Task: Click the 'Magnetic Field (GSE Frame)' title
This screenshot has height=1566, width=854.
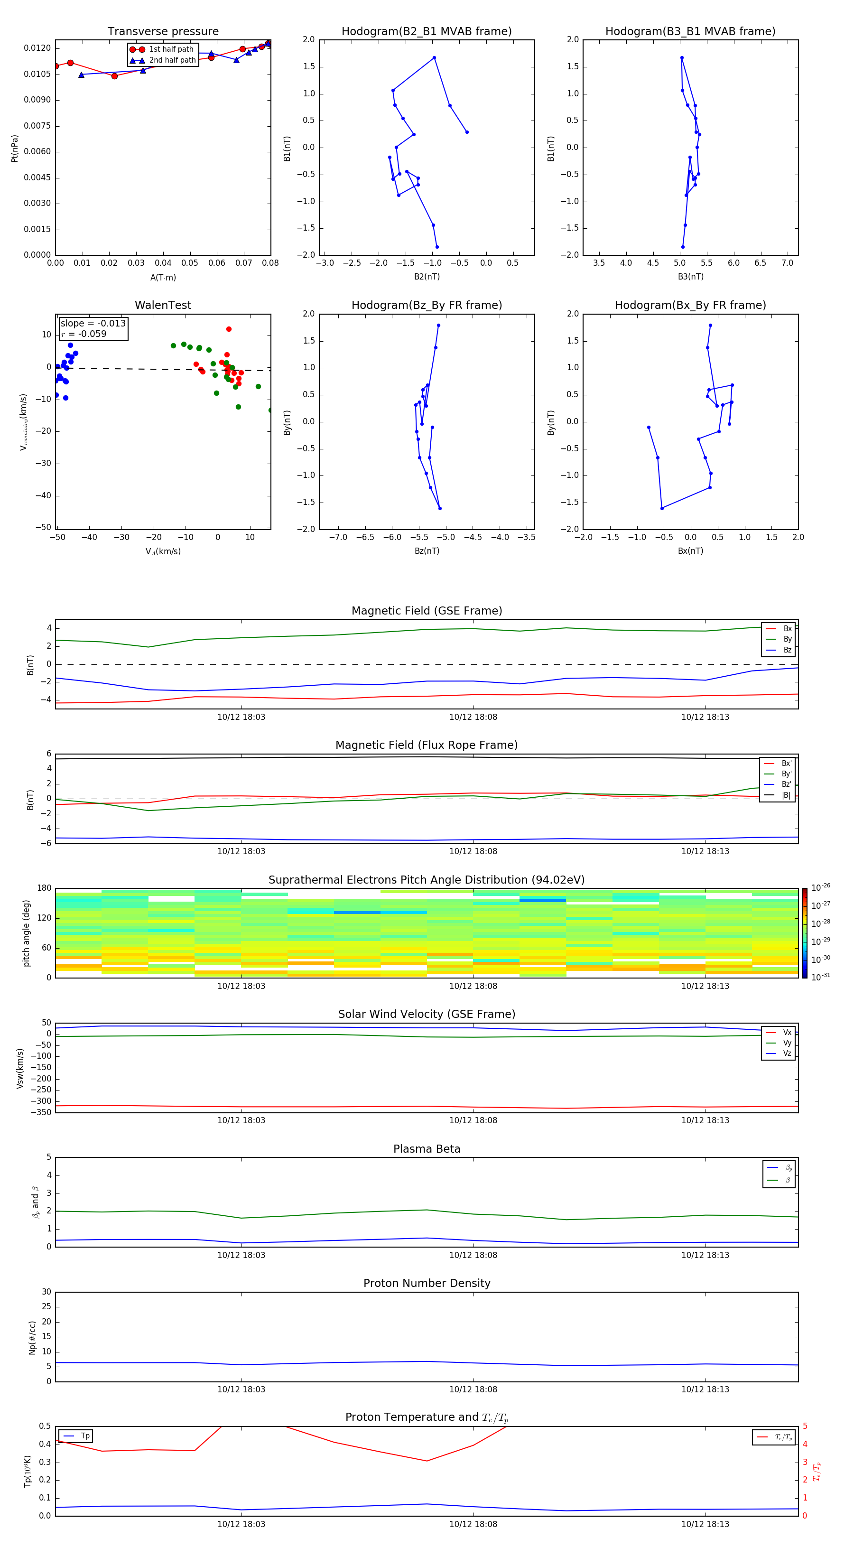Action: click(427, 611)
